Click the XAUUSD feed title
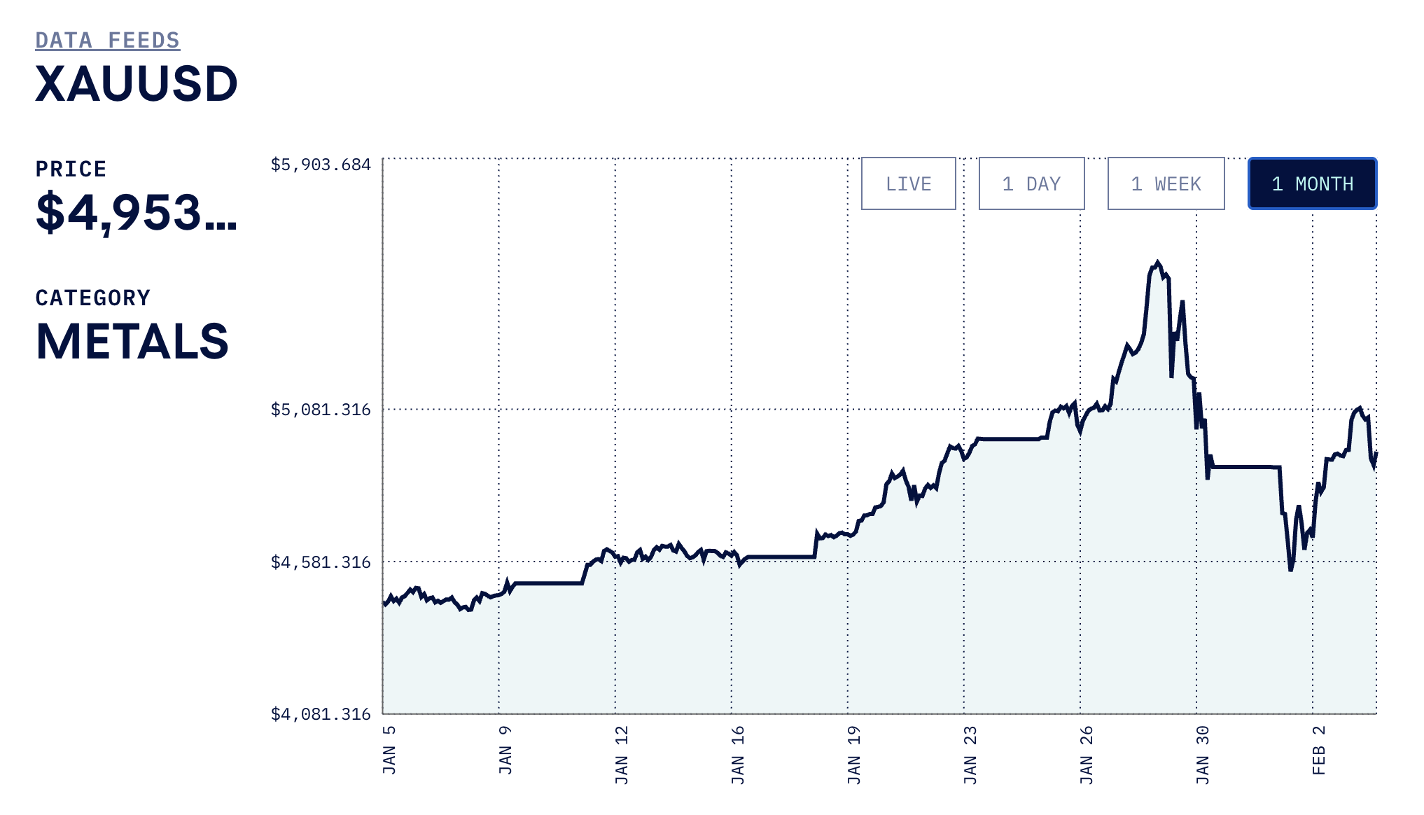 [137, 84]
